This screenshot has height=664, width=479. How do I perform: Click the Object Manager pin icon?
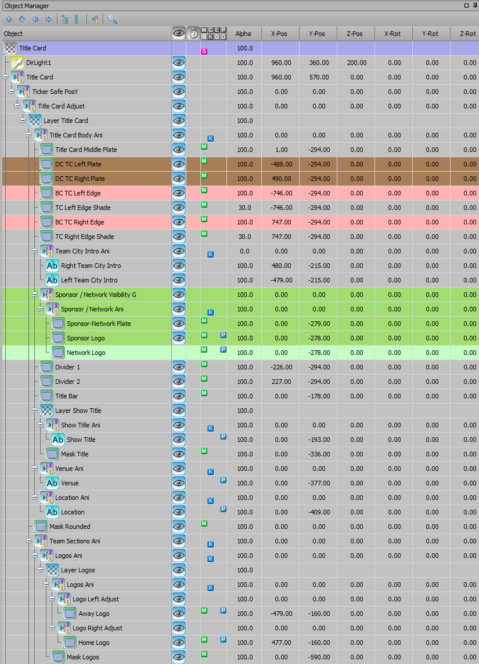475,5
